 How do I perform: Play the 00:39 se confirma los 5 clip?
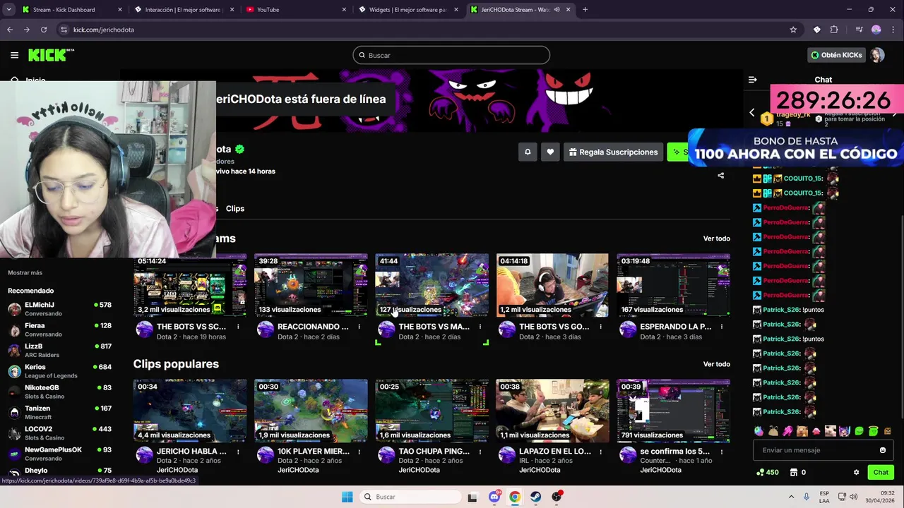tap(673, 411)
